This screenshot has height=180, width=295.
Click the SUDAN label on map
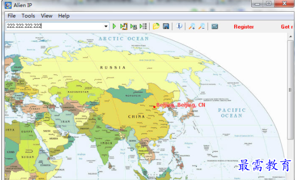pos(28,157)
